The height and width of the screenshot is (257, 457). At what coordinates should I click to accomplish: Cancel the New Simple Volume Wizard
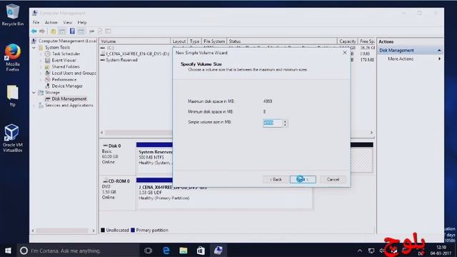coord(333,179)
